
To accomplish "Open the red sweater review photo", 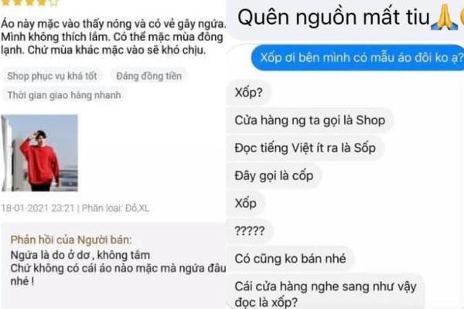I will coord(39,153).
